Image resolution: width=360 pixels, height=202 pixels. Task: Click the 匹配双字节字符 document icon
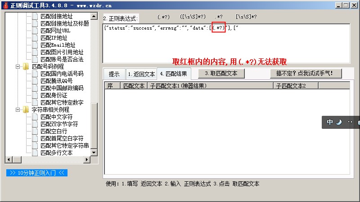(x=35, y=124)
